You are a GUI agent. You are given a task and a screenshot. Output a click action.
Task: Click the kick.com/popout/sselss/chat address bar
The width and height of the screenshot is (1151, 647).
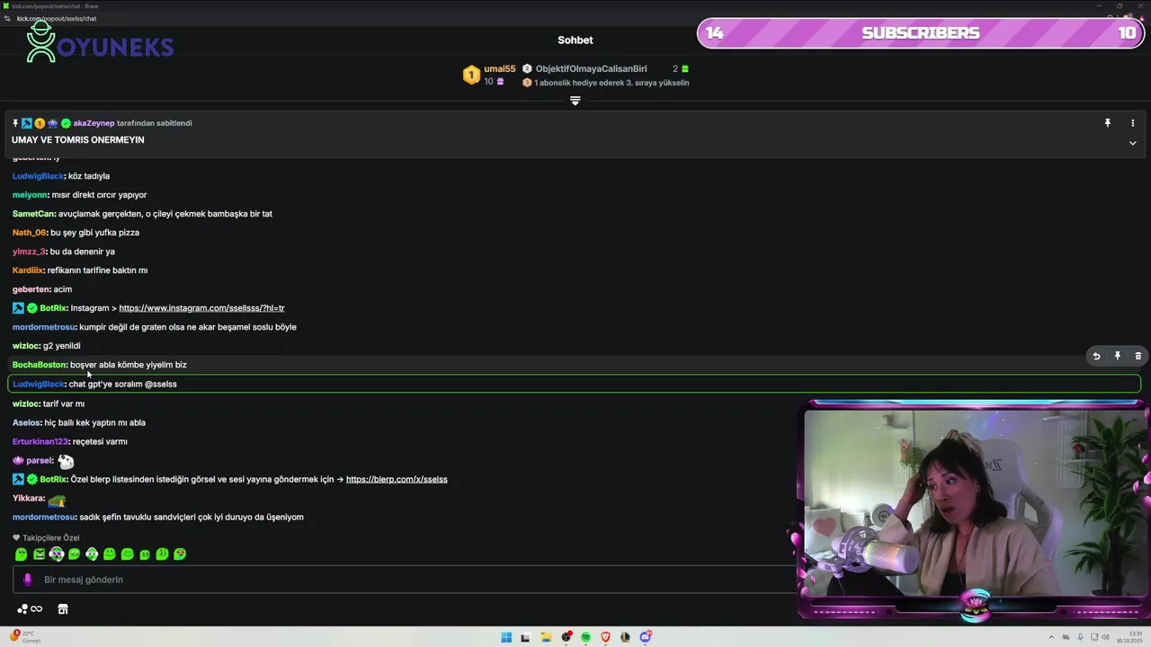(x=57, y=18)
